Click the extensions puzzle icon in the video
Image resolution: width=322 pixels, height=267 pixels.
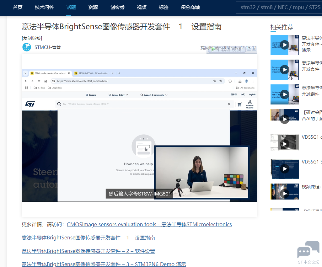pos(230,81)
